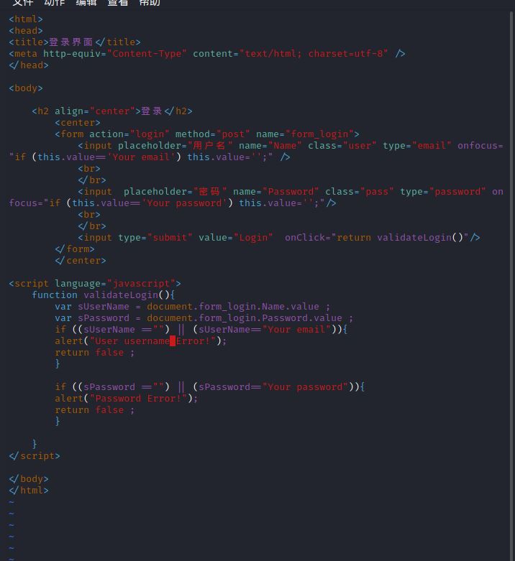This screenshot has width=515, height=561.
Task: Click the closing </center> tag
Action: 81,261
